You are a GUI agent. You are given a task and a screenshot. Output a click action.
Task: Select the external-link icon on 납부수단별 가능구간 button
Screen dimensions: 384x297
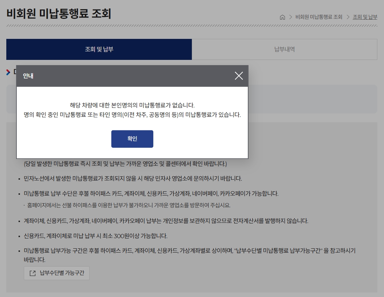point(32,273)
